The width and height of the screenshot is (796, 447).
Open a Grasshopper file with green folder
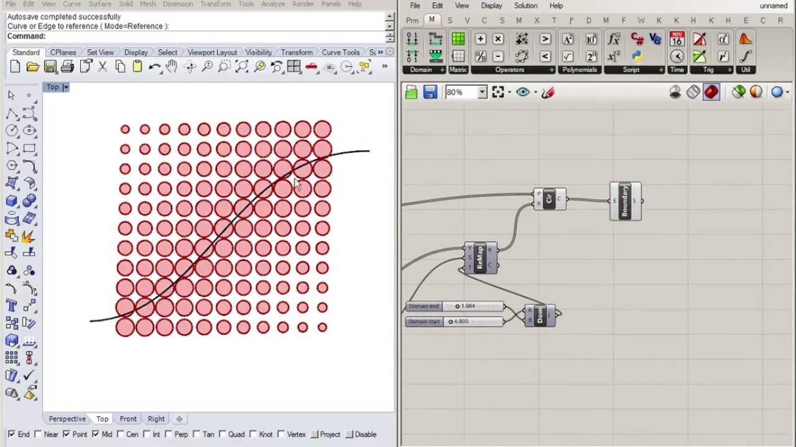coord(411,93)
